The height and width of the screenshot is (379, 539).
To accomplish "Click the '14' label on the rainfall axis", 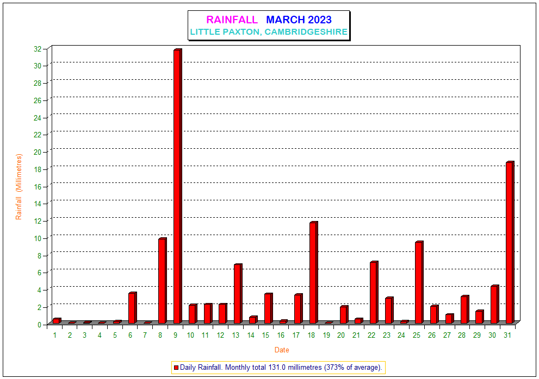I will (x=38, y=204).
